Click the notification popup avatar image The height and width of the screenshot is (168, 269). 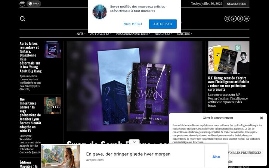[100, 12]
